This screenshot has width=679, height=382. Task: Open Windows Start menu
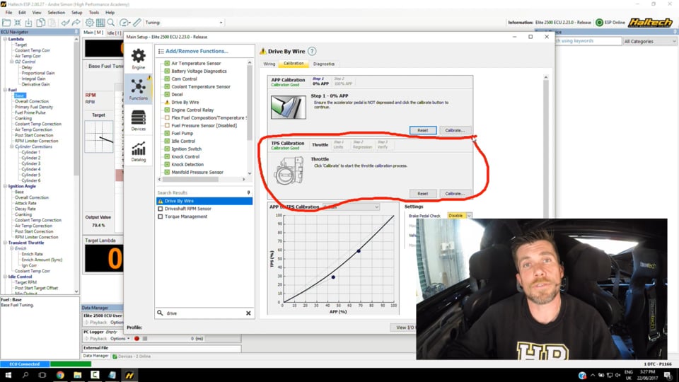click(x=8, y=375)
